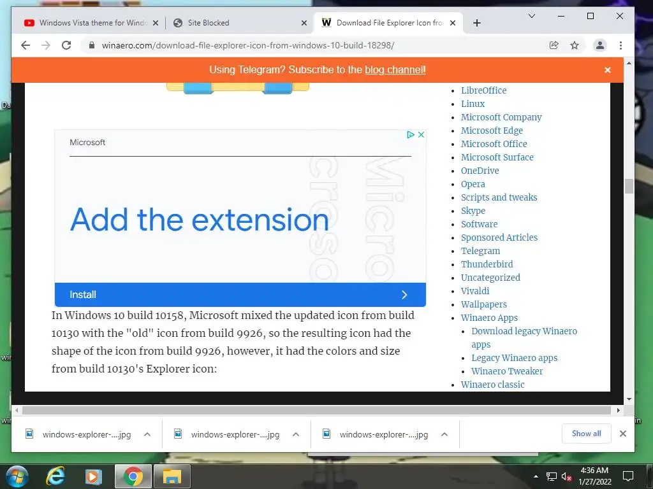Open the Winaero Tweaker link
The image size is (653, 489).
tap(507, 371)
